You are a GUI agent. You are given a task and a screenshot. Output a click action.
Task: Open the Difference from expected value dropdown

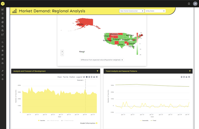click(102, 60)
